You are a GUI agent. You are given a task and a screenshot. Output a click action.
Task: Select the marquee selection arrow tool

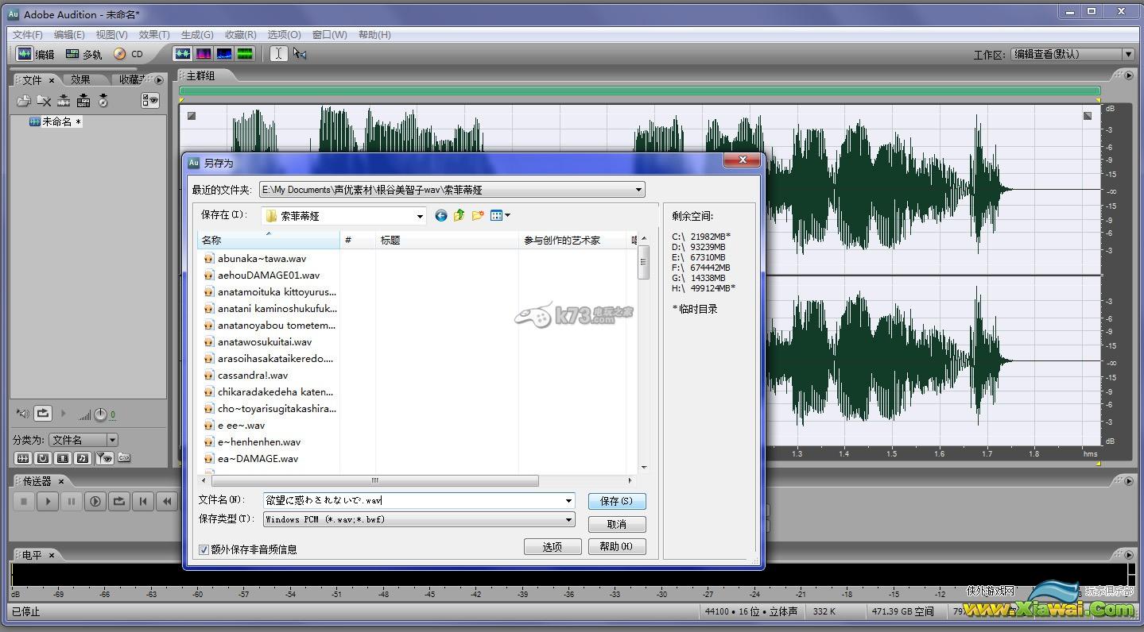pos(300,54)
